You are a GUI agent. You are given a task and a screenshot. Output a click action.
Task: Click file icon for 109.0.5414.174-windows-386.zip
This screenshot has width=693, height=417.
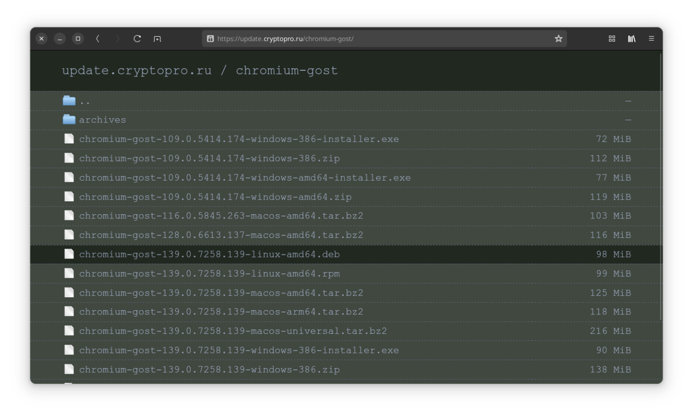coord(69,158)
